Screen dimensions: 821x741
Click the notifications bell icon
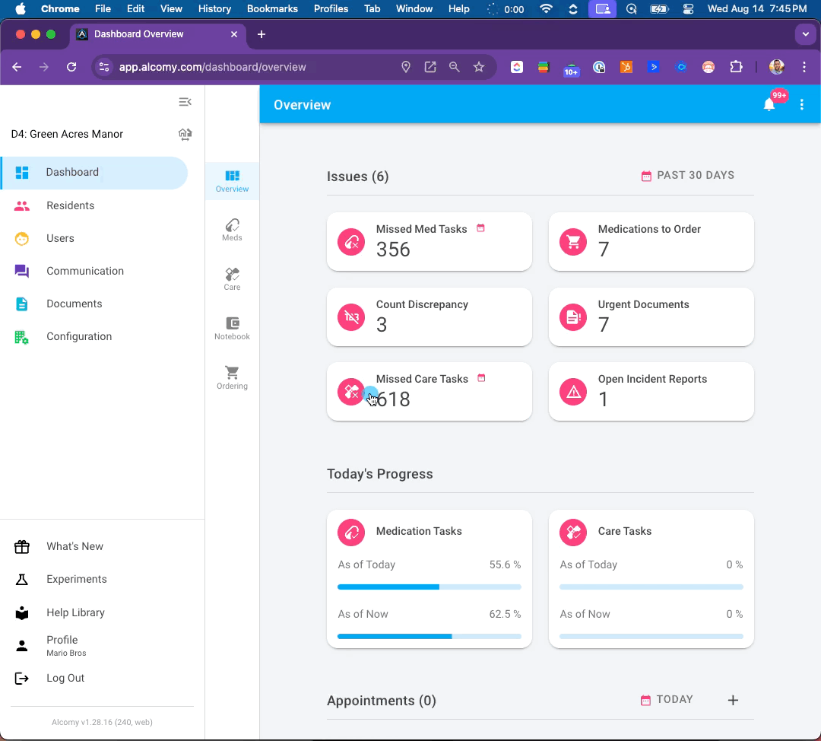click(769, 104)
